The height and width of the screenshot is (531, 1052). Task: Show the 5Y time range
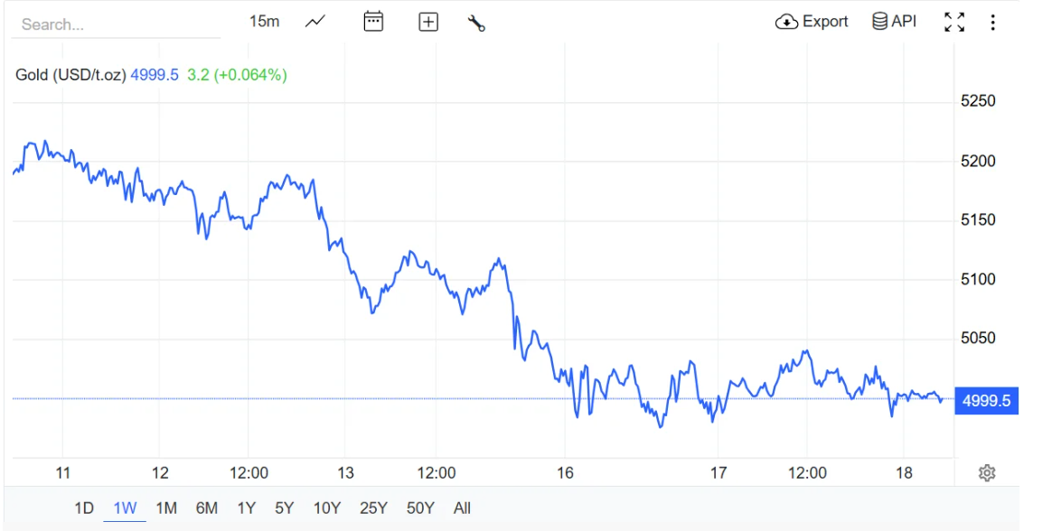coord(285,508)
